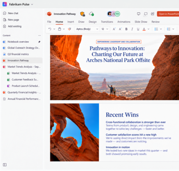The width and height of the screenshot is (179, 171).
Task: Click the Format Painter icon
Action: tap(70, 29)
